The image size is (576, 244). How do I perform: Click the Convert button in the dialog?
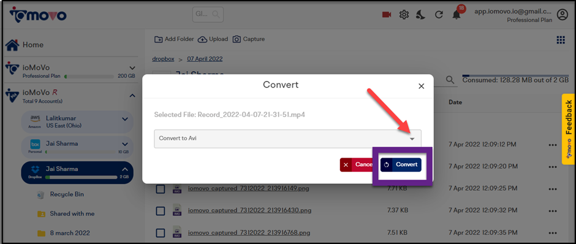pos(401,165)
